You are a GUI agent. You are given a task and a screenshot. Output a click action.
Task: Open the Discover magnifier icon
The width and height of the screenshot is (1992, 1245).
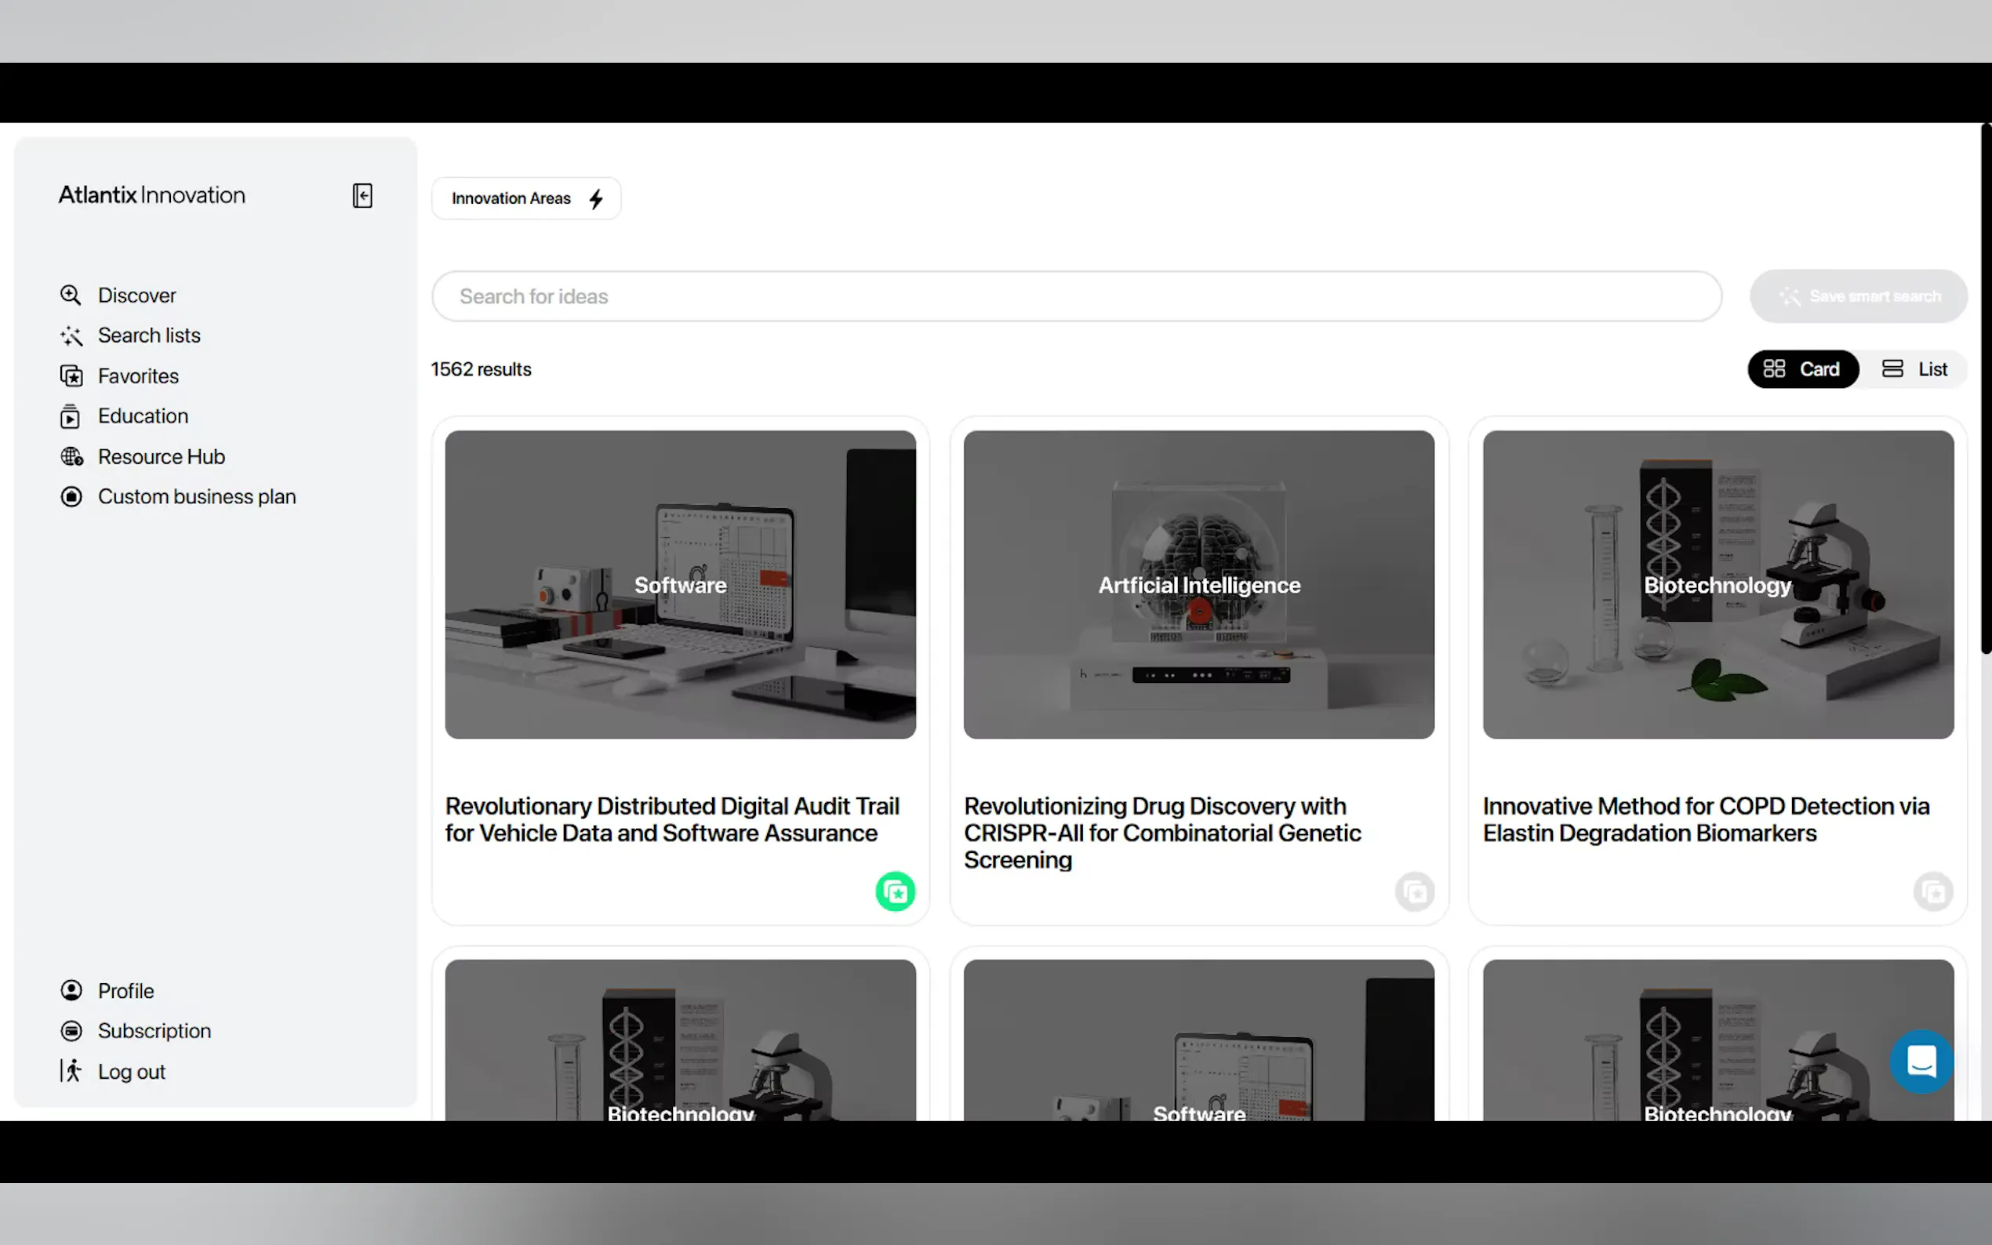point(71,295)
